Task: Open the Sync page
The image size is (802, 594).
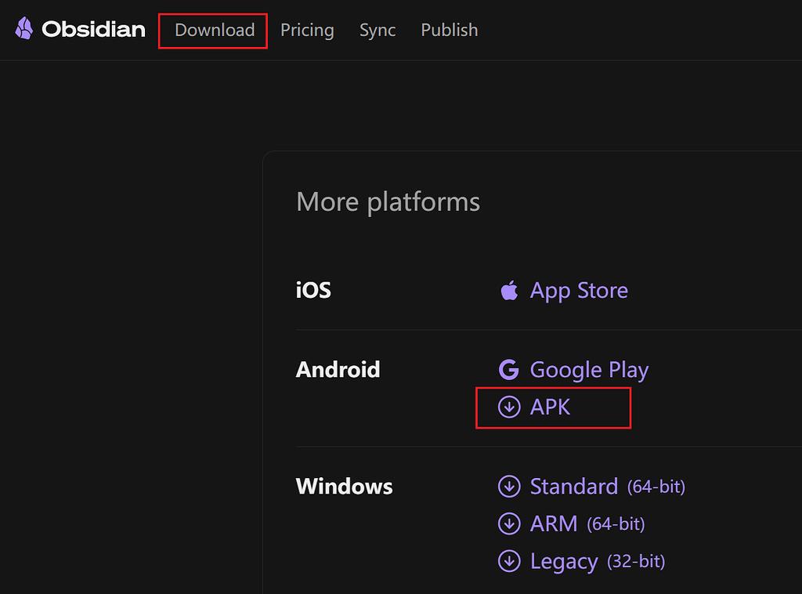Action: 378,31
